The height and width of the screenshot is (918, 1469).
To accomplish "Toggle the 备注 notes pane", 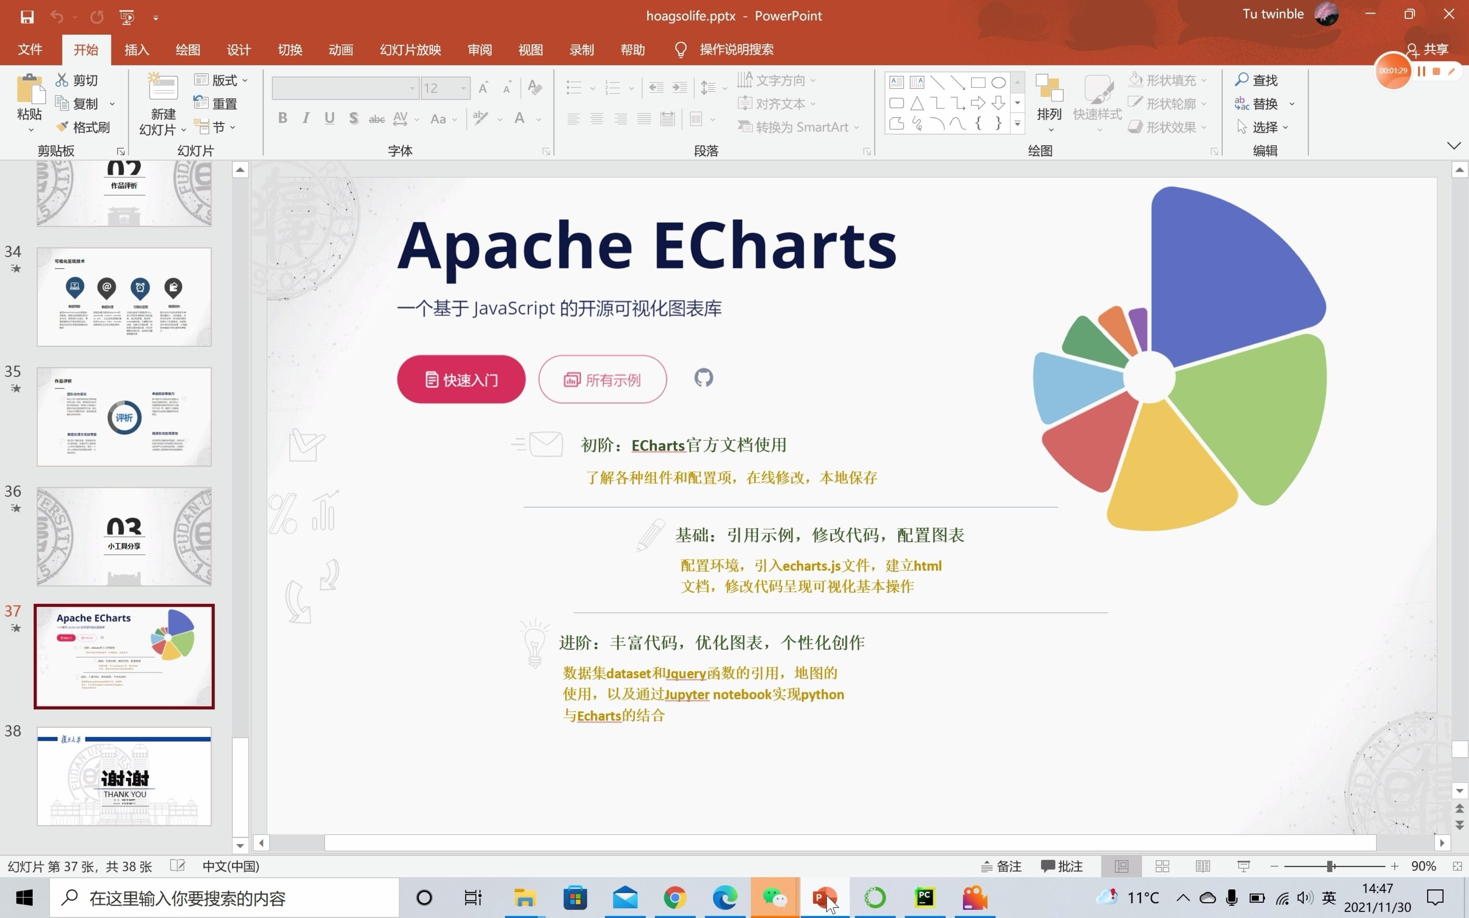I will (1001, 867).
